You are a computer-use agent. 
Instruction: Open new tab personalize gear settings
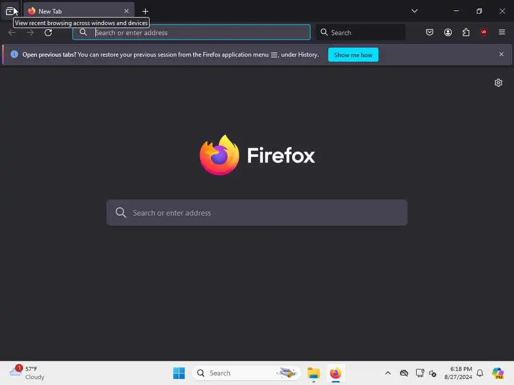[498, 83]
